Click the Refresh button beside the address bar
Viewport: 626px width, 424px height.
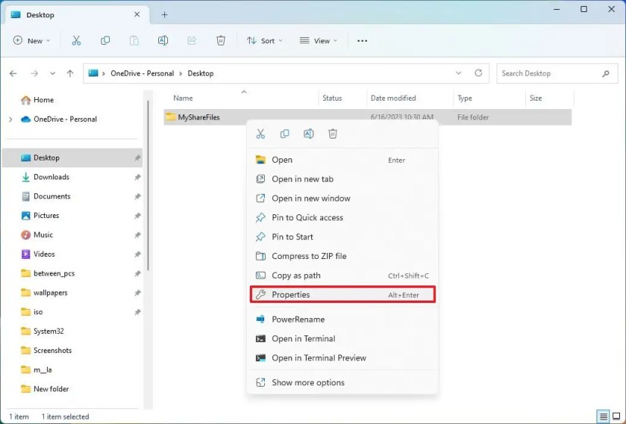(478, 73)
